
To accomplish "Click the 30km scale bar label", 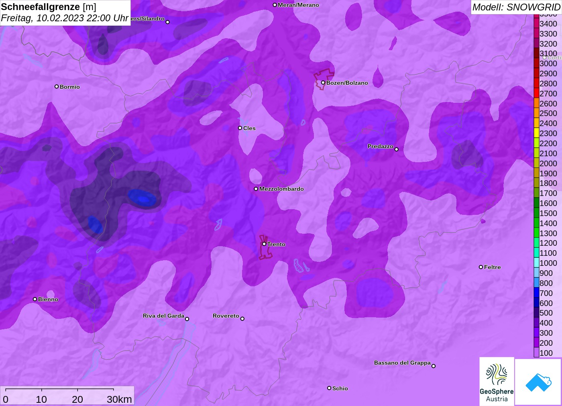I will click(119, 400).
